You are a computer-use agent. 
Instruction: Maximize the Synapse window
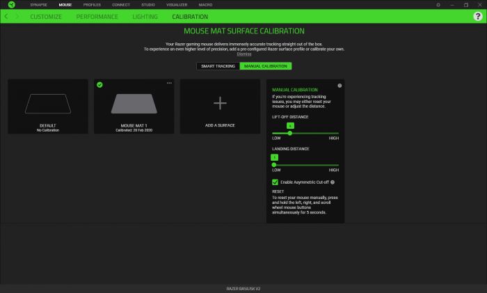pos(466,5)
